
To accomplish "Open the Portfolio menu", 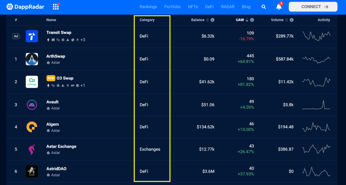I will pos(172,7).
